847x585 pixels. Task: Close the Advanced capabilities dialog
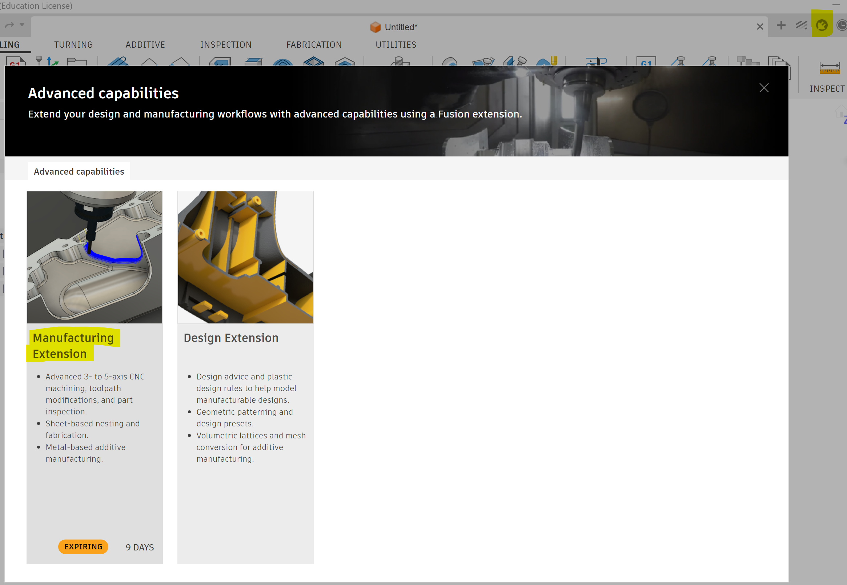[x=763, y=88]
